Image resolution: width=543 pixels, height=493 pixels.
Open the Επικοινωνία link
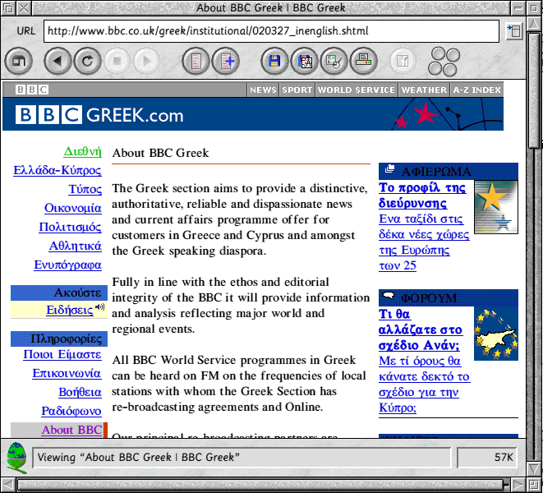pyautogui.click(x=67, y=373)
